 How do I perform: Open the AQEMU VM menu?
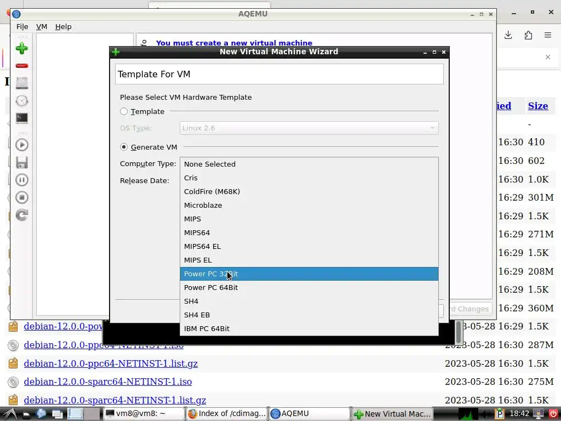point(42,27)
